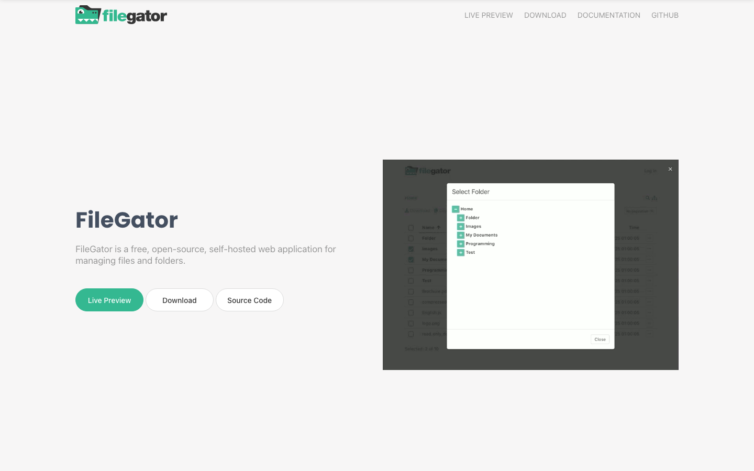This screenshot has width=754, height=471.
Task: Click the row action arrow icon for Folder
Action: 649,238
